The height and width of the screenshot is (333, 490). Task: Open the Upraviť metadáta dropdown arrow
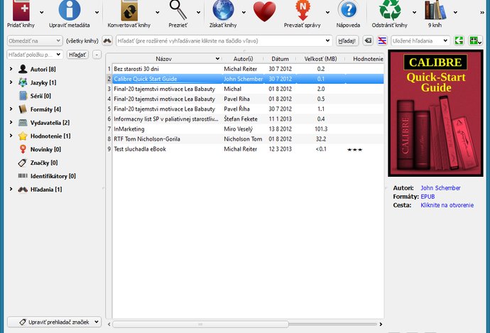click(97, 13)
